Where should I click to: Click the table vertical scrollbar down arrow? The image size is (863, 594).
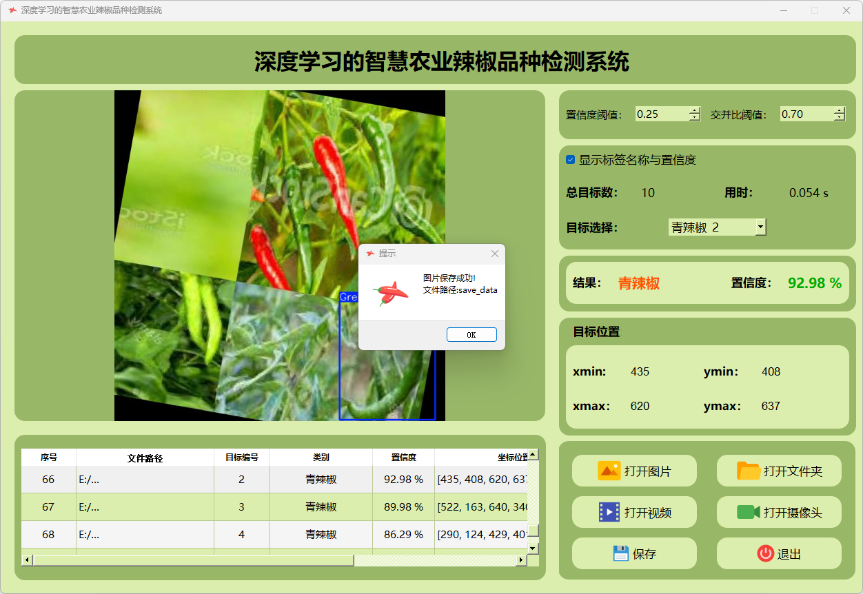(x=533, y=548)
